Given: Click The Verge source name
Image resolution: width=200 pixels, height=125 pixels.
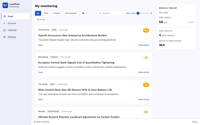Looking at the screenshot, I should tap(43, 84).
